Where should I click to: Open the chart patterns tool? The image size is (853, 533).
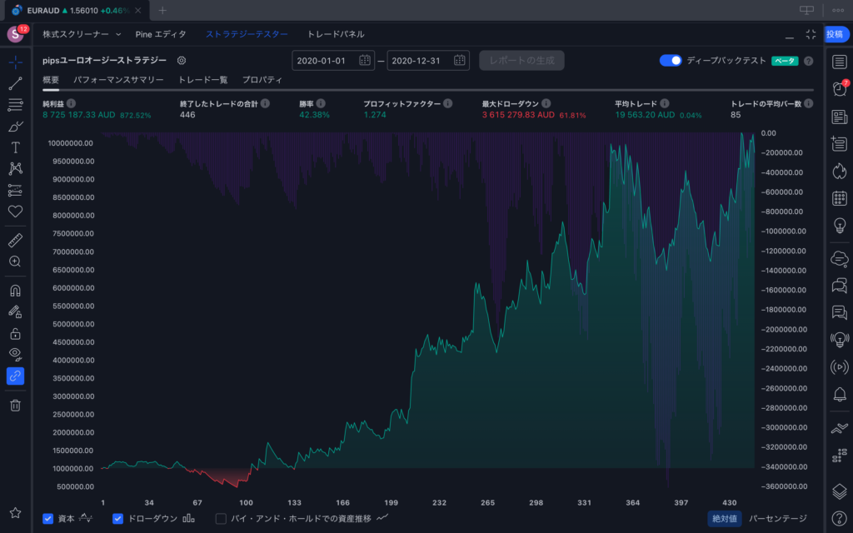tap(15, 168)
